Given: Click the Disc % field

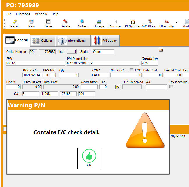Looking at the screenshot, I should (13, 87).
